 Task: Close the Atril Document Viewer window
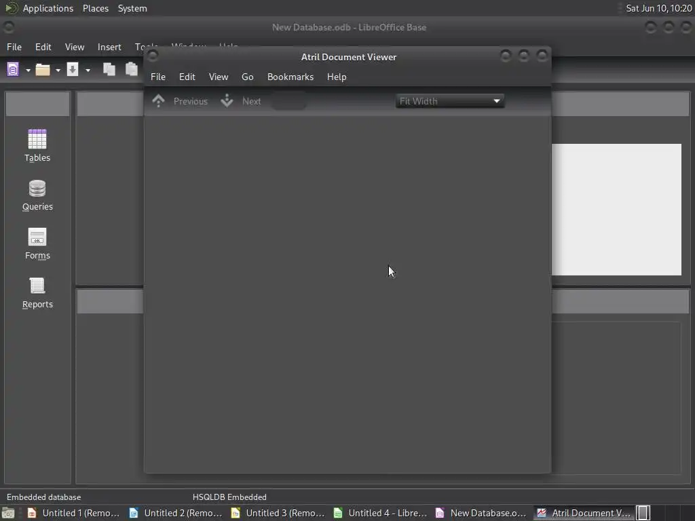[x=542, y=56]
